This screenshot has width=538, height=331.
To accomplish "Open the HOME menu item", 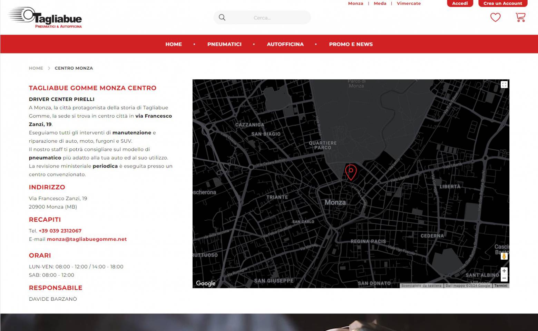I will pyautogui.click(x=174, y=44).
